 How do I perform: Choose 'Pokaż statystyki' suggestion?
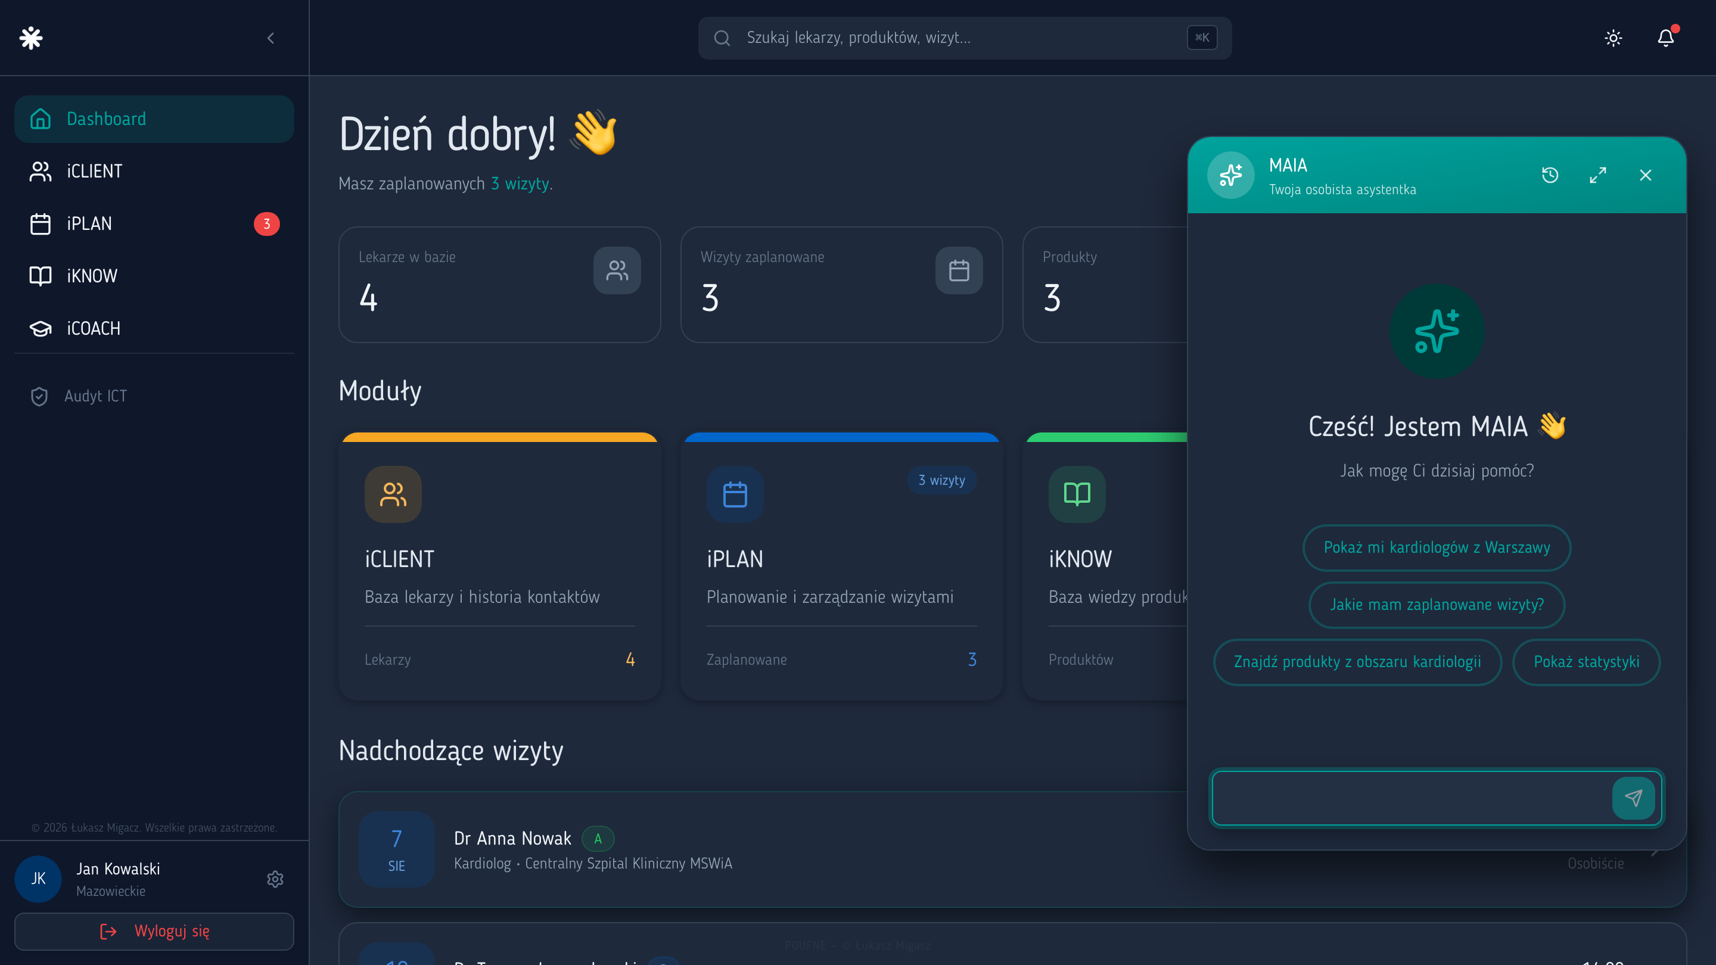point(1586,662)
